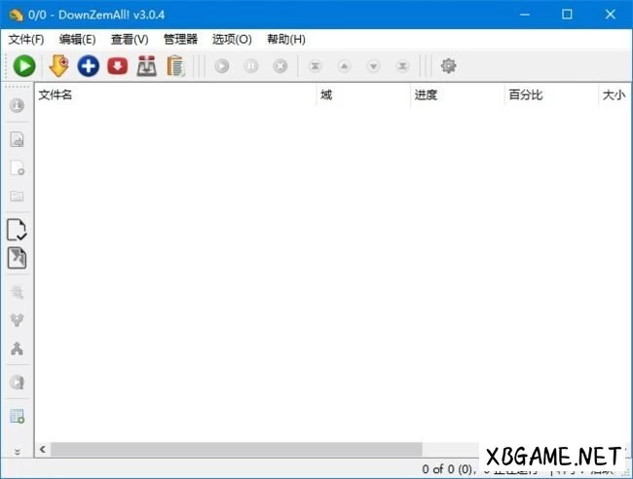Sort by the 文件名 column header
The width and height of the screenshot is (633, 479).
pyautogui.click(x=56, y=94)
